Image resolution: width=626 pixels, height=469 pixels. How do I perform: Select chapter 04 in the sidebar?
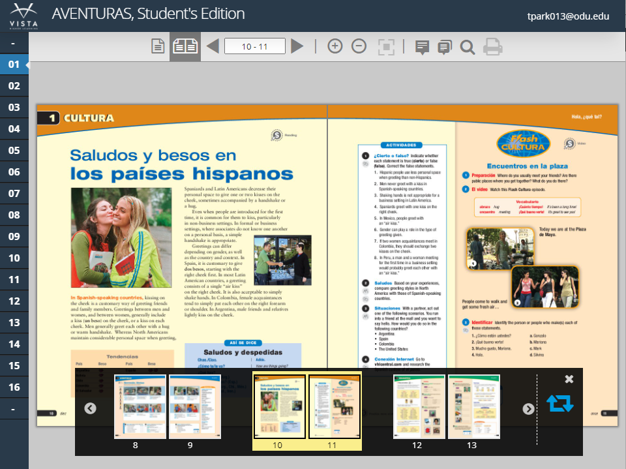pyautogui.click(x=14, y=129)
